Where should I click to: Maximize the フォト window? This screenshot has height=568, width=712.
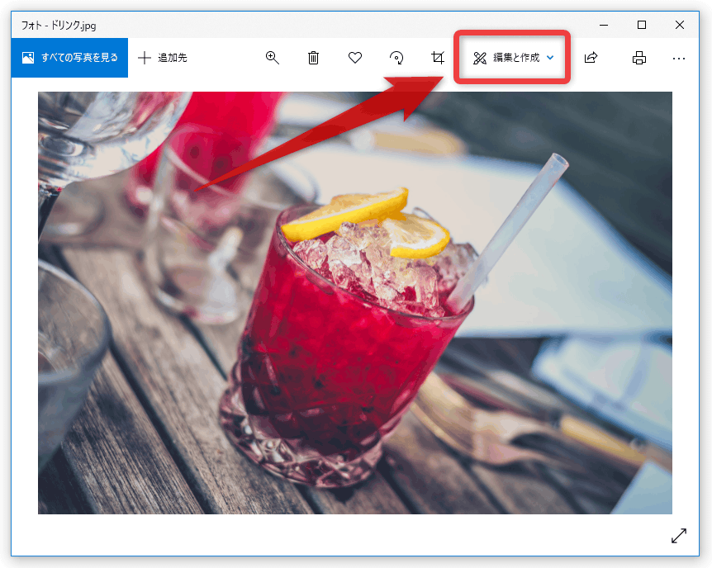click(x=642, y=25)
